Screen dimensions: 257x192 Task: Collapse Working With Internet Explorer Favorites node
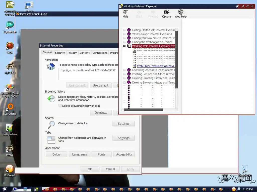124,46
